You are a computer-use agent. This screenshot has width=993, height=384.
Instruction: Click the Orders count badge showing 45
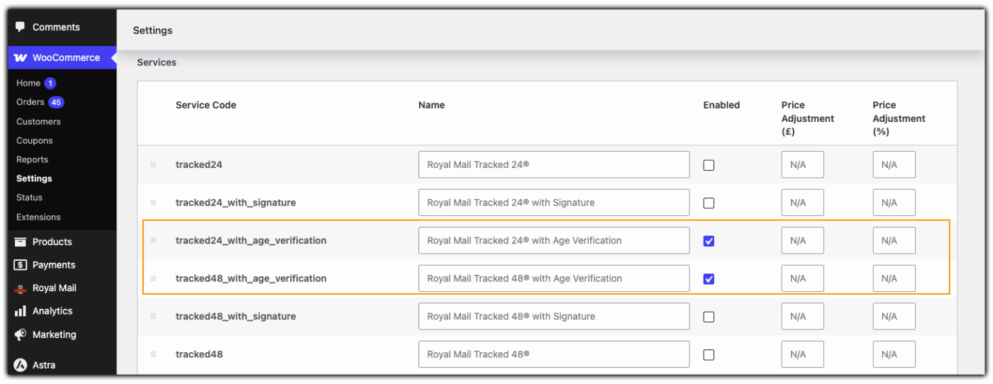[x=56, y=103]
